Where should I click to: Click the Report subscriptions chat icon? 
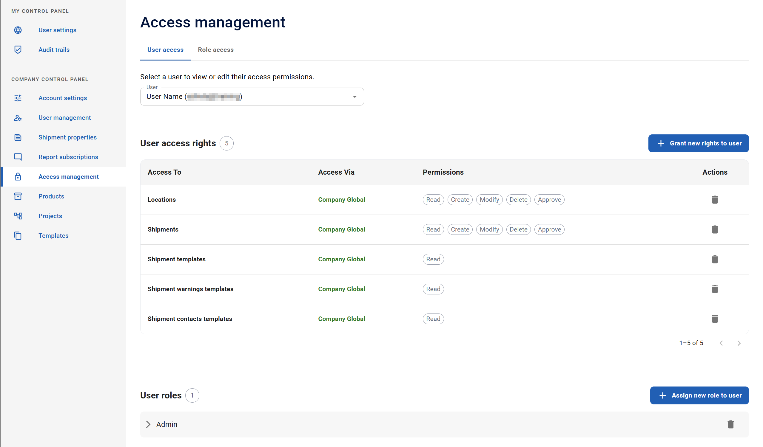click(18, 157)
